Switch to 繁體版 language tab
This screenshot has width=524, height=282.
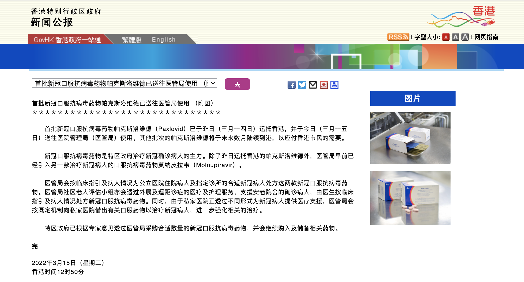[x=132, y=40]
